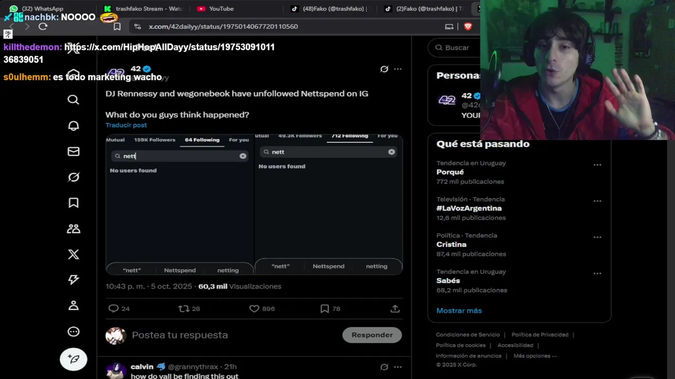Click browser reload button

click(43, 26)
